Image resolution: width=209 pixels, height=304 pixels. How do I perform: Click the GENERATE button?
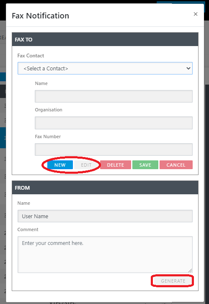(x=173, y=281)
